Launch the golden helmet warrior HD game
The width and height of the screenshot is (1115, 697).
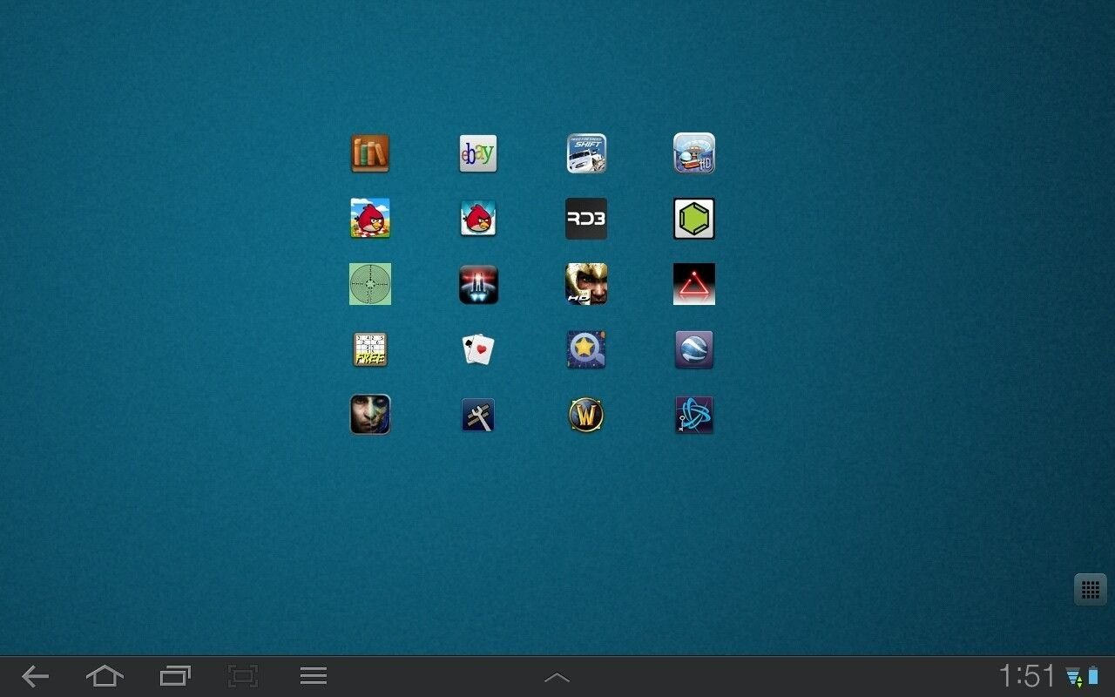coord(586,284)
